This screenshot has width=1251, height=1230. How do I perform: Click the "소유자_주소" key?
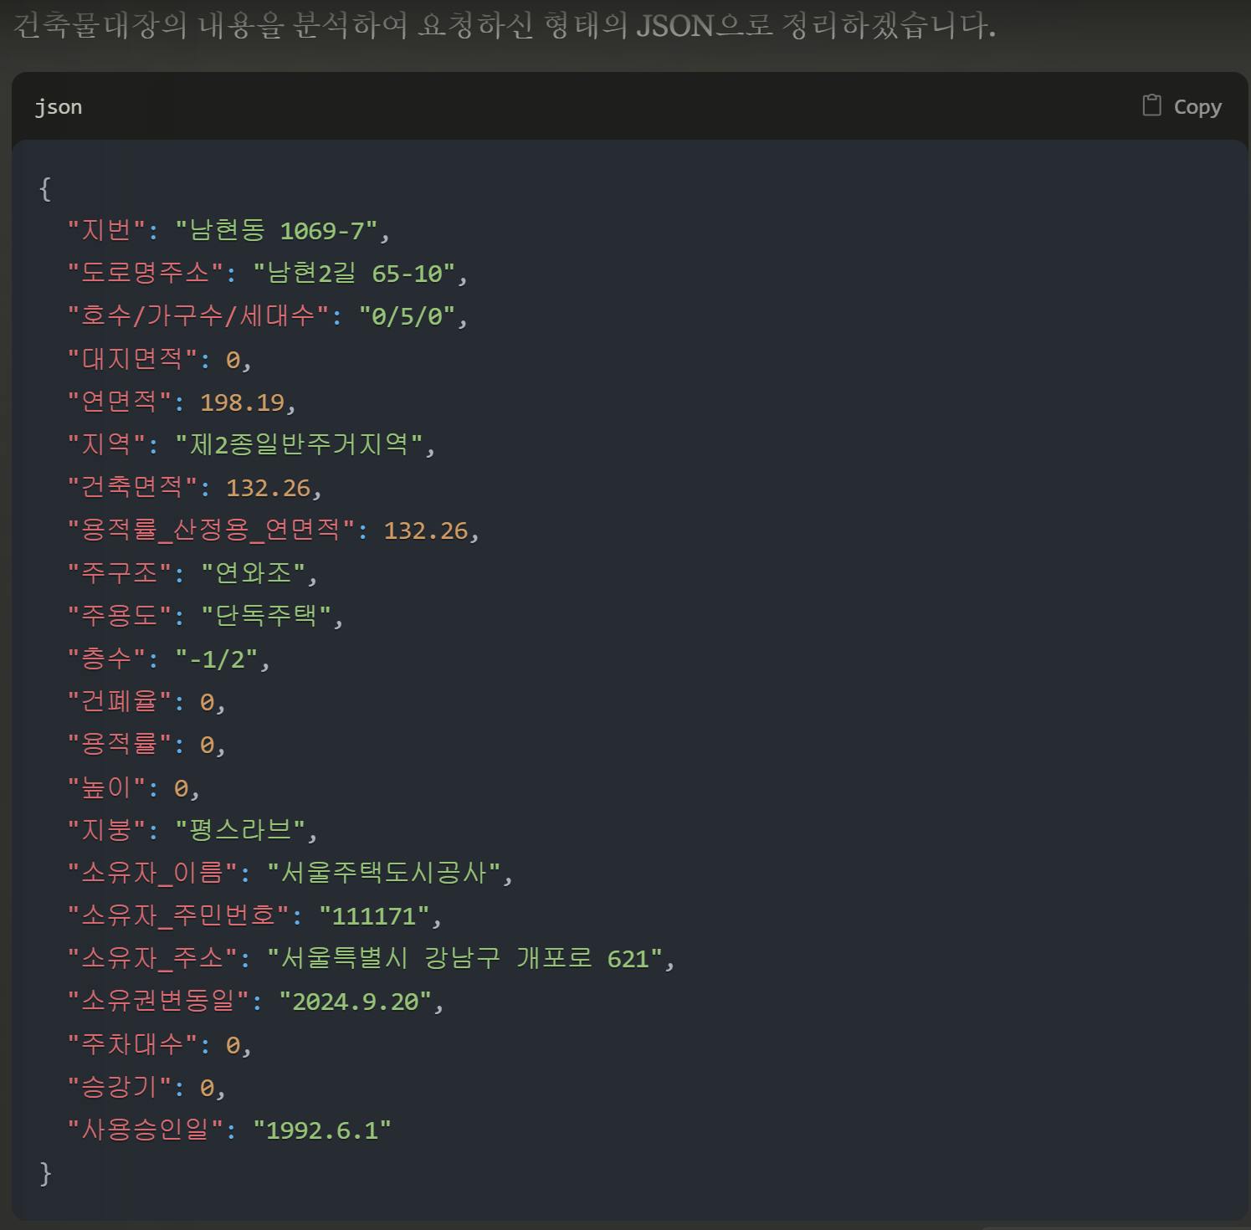click(x=152, y=958)
